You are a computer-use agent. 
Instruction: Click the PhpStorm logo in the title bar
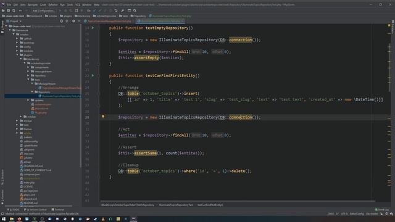point(2,4)
